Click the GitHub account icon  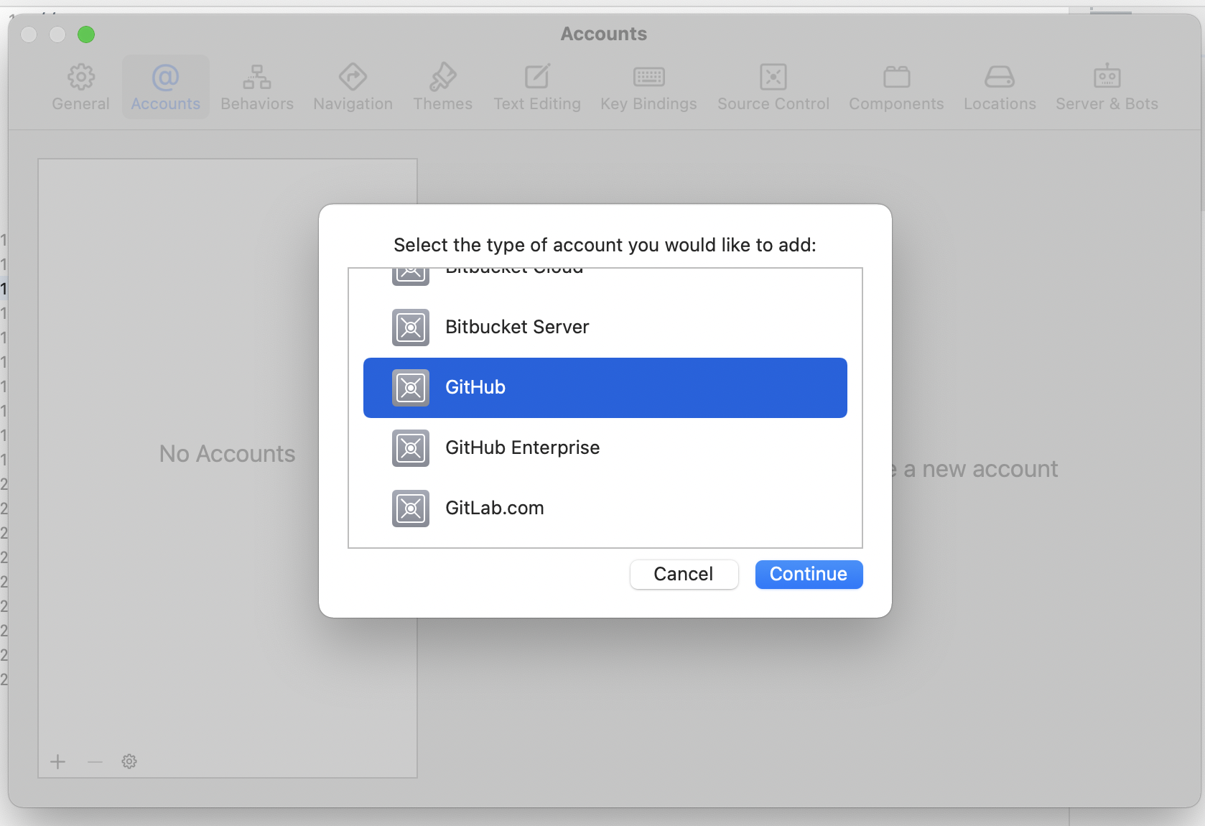click(x=411, y=388)
